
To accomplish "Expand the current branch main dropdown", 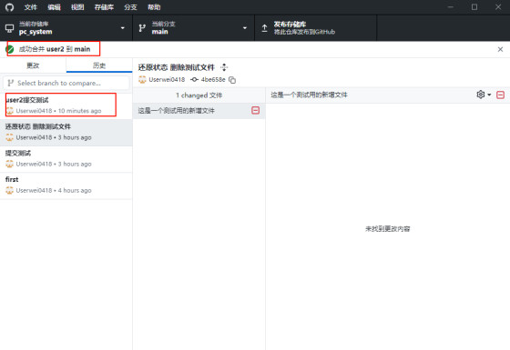I will 193,28.
